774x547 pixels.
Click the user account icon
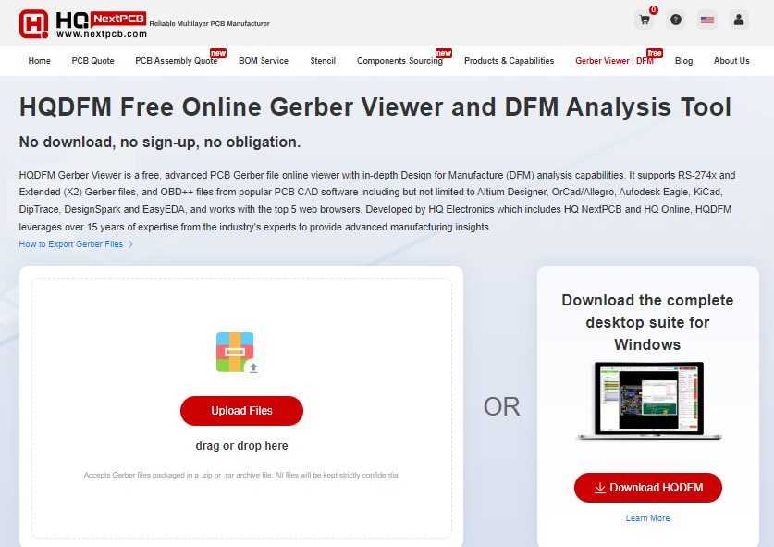tap(739, 19)
